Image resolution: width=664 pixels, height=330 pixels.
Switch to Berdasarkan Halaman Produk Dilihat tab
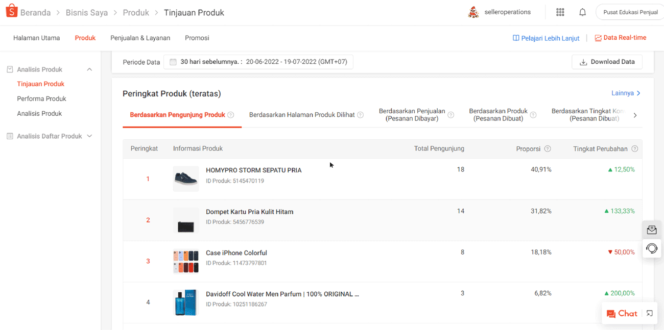(x=302, y=115)
